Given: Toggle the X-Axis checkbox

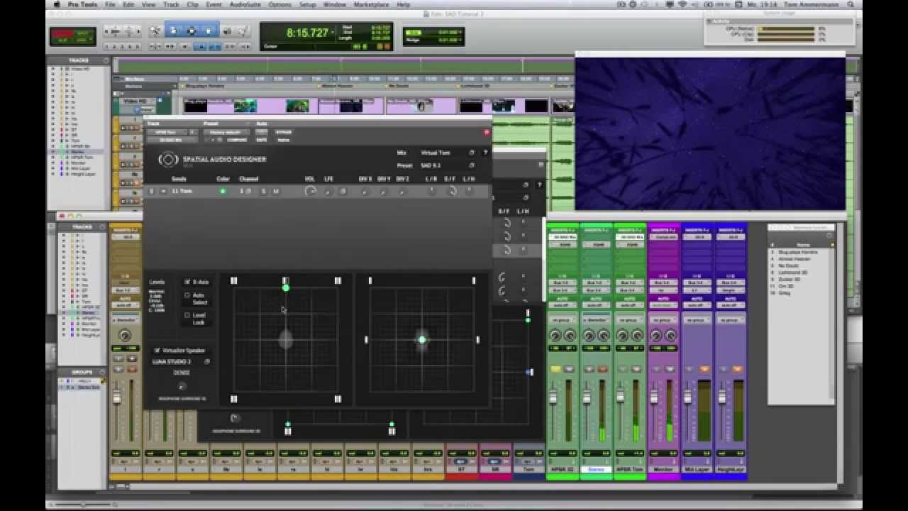Looking at the screenshot, I should click(x=187, y=282).
